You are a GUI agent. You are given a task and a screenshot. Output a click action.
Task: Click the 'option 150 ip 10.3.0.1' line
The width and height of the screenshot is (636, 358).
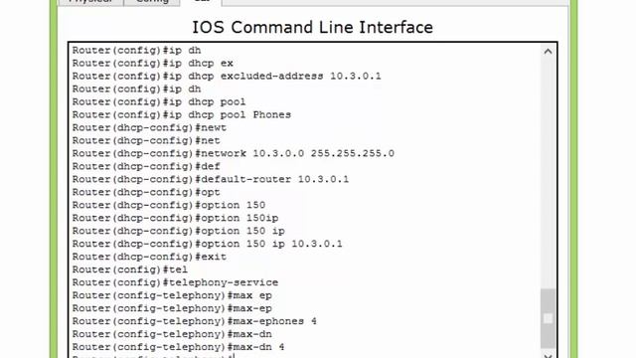tap(208, 244)
